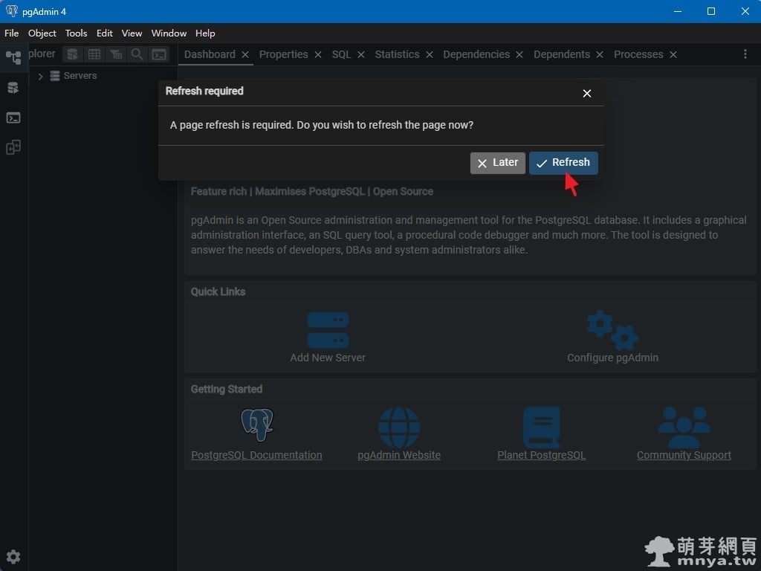This screenshot has height=571, width=761.
Task: Open the Tools menu
Action: tap(76, 33)
